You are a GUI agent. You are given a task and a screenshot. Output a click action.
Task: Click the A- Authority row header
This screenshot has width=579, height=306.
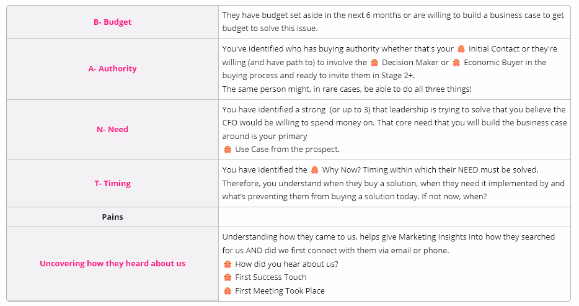pos(112,69)
